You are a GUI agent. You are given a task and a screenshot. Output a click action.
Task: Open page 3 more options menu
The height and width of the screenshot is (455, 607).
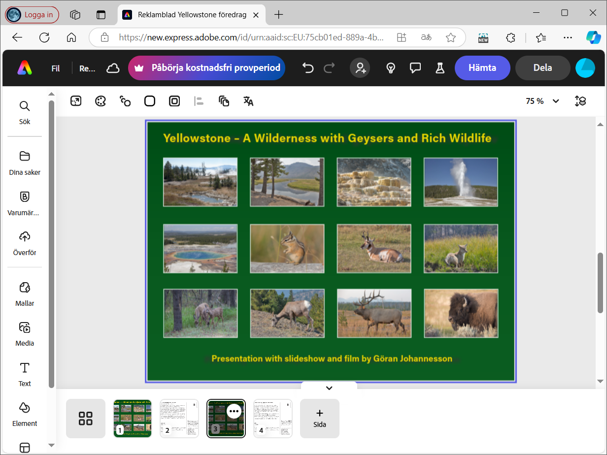pyautogui.click(x=234, y=411)
